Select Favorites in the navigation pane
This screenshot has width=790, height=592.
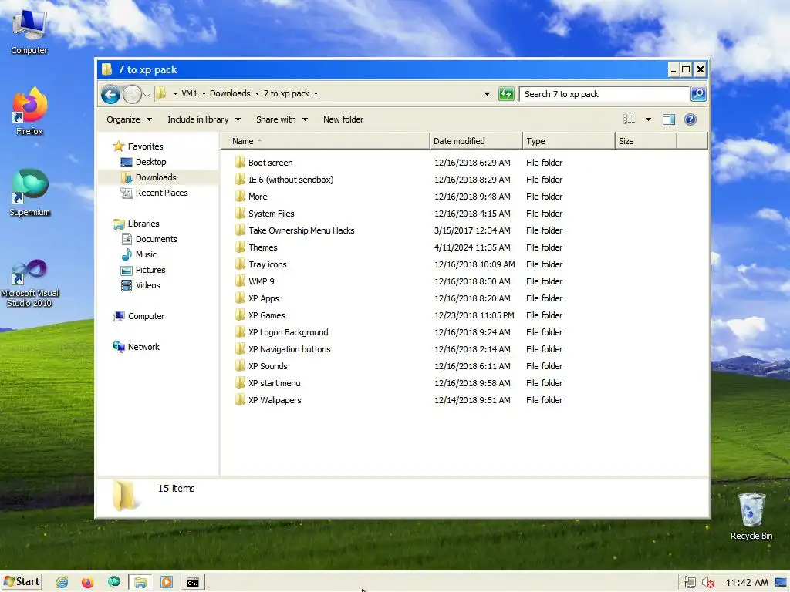[145, 146]
